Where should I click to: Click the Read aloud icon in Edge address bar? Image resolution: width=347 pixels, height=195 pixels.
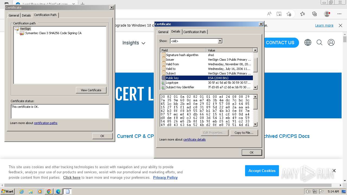pyautogui.click(x=269, y=14)
